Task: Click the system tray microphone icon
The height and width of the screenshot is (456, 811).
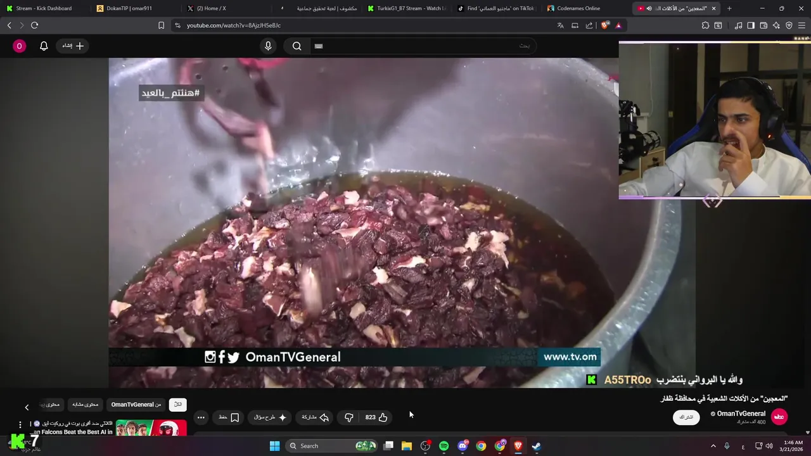Action: (727, 446)
